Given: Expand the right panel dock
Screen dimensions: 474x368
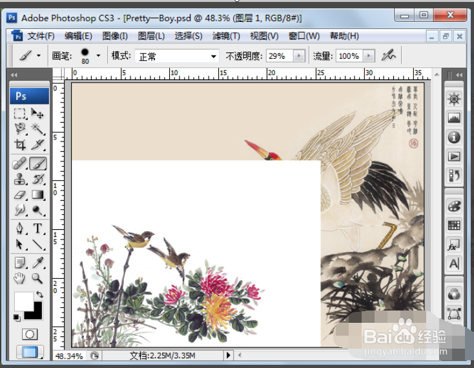Looking at the screenshot, I should 459,75.
